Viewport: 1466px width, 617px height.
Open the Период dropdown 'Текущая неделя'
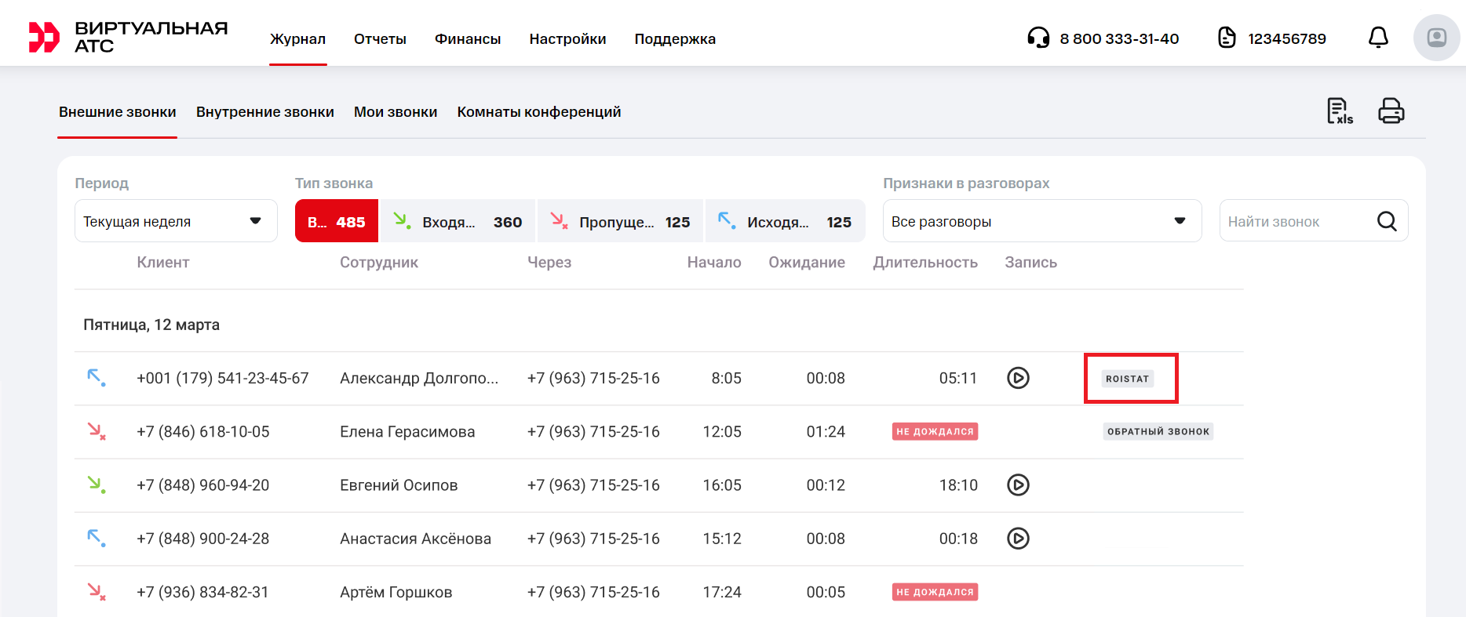pyautogui.click(x=176, y=222)
